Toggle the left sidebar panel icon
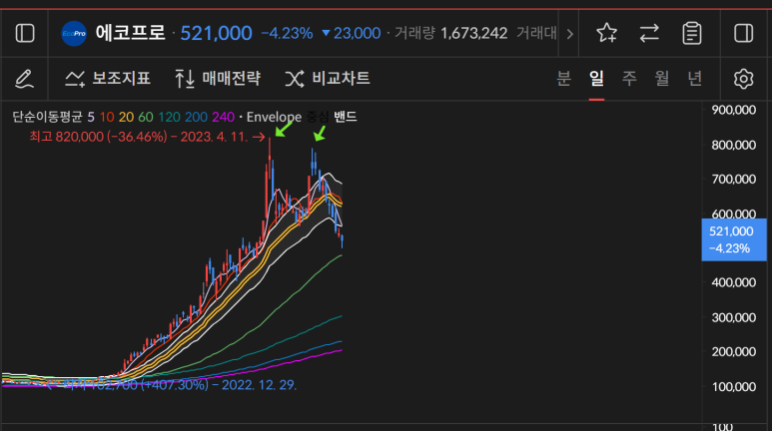Image resolution: width=772 pixels, height=431 pixels. pos(25,34)
